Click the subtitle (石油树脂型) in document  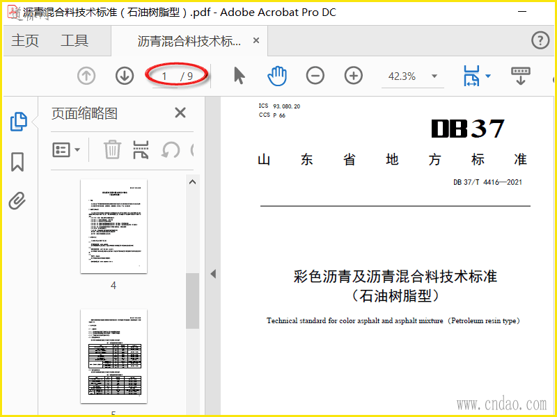point(395,296)
